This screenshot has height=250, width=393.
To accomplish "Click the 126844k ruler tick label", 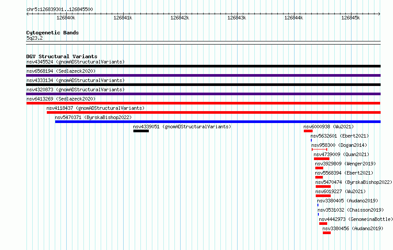I will tap(294, 18).
